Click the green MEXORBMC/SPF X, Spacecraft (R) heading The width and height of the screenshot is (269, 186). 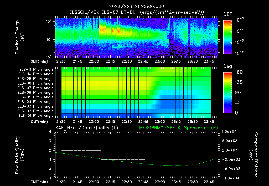(x=178, y=128)
